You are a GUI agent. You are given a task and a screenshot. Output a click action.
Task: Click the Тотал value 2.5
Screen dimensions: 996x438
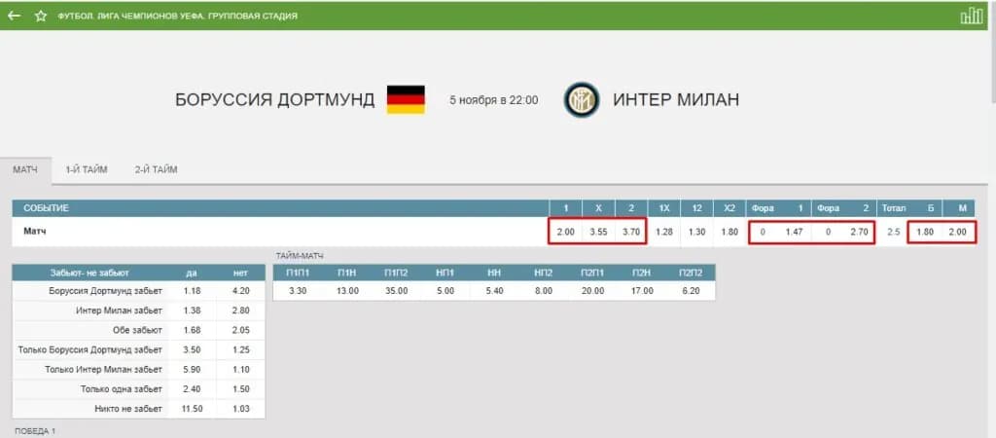893,232
